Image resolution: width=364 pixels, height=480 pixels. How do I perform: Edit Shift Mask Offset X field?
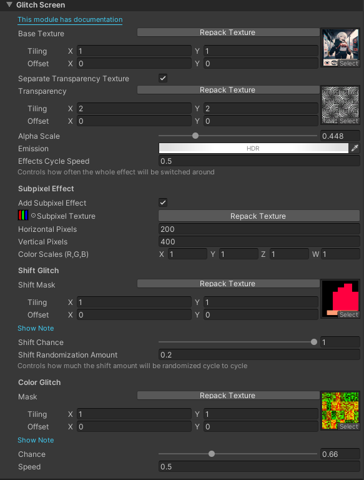(x=134, y=315)
